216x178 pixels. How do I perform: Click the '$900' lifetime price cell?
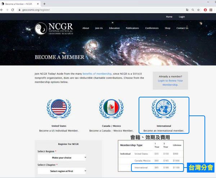(176, 154)
